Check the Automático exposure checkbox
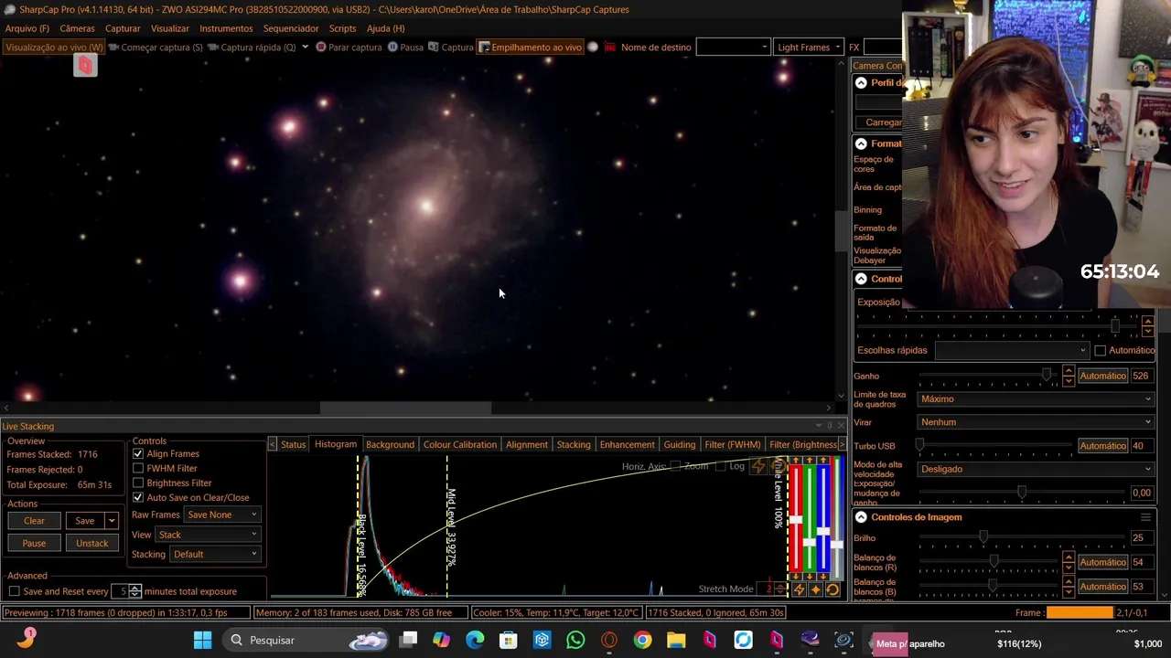This screenshot has height=658, width=1171. [x=1100, y=350]
